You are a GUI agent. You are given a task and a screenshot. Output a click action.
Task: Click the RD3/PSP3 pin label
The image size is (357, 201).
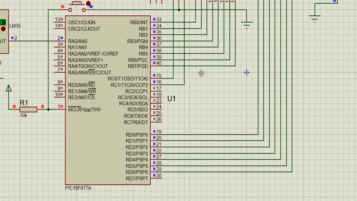pos(137,154)
